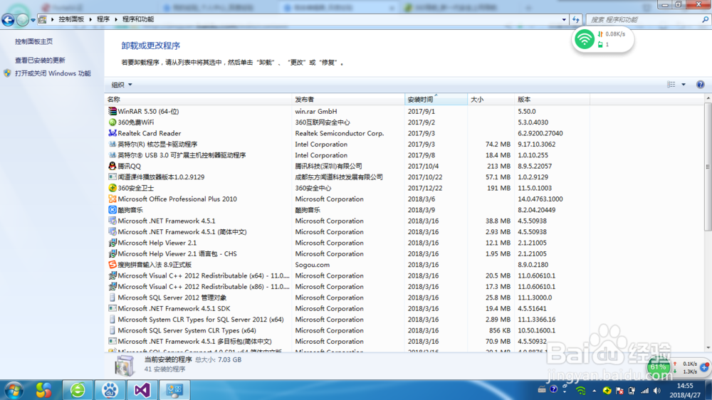Click the change view icon
The height and width of the screenshot is (400, 712).
tap(671, 85)
